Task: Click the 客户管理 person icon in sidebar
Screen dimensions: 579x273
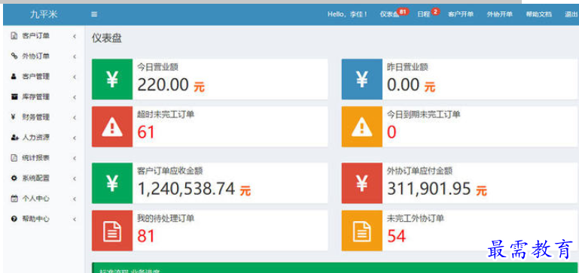Action: coord(14,77)
